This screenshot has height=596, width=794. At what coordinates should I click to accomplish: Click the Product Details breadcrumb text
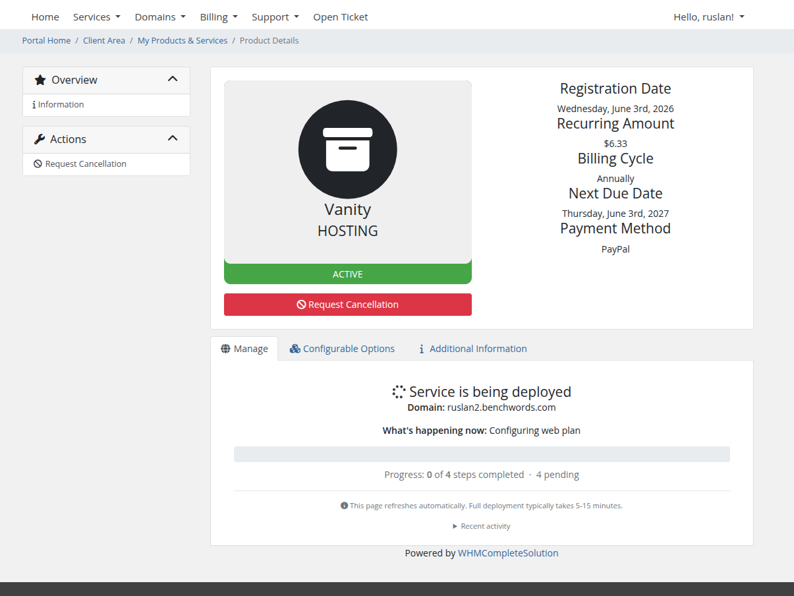tap(269, 41)
